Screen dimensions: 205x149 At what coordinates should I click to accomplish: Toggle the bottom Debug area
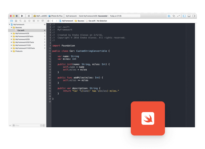coord(189,16)
